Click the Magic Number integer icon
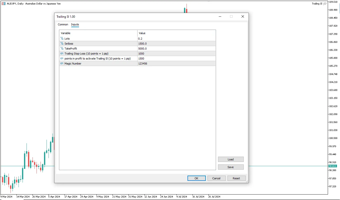This screenshot has width=340, height=200. (62, 64)
